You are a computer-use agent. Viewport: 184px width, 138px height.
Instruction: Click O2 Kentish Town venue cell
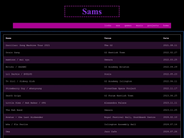coord(114,52)
